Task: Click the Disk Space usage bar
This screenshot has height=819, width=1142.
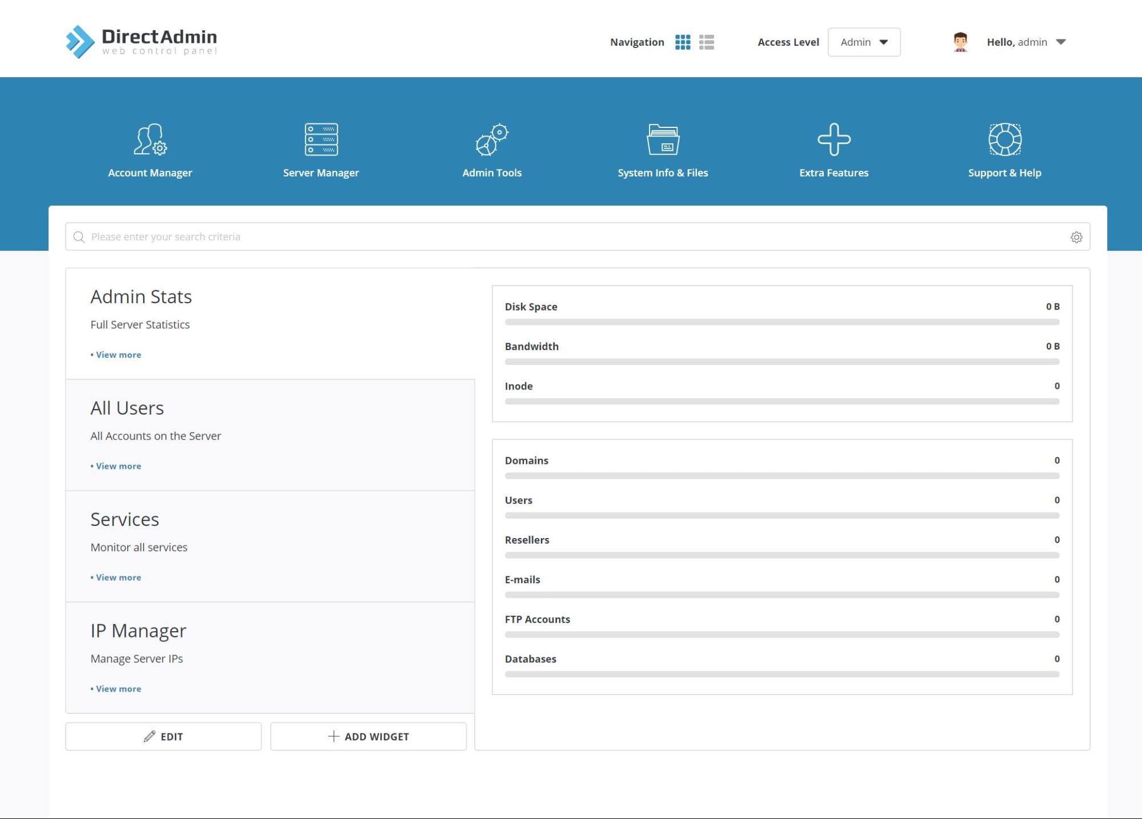Action: [x=782, y=322]
